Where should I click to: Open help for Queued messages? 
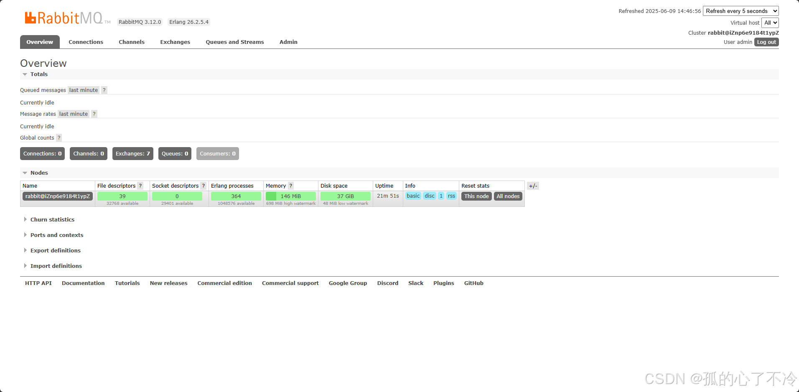pos(104,90)
